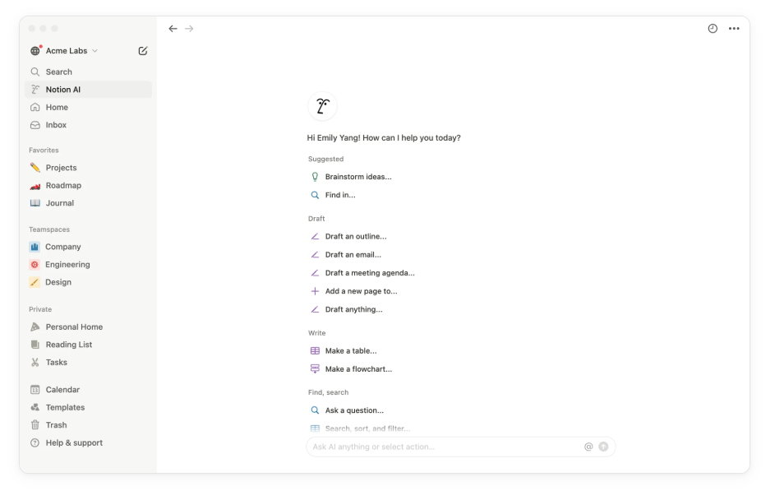Open Calendar from the sidebar
The height and width of the screenshot is (491, 775).
[x=88, y=390]
